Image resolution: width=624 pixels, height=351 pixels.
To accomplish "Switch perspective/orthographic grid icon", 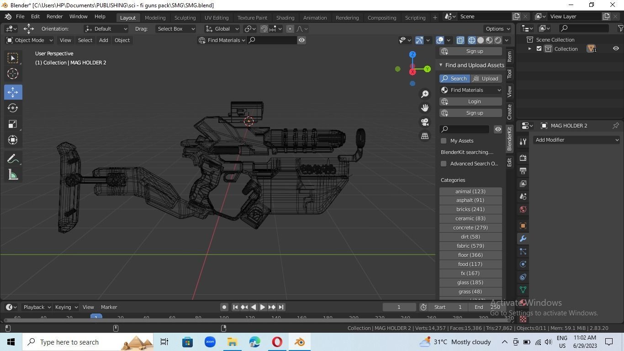I will 425,136.
